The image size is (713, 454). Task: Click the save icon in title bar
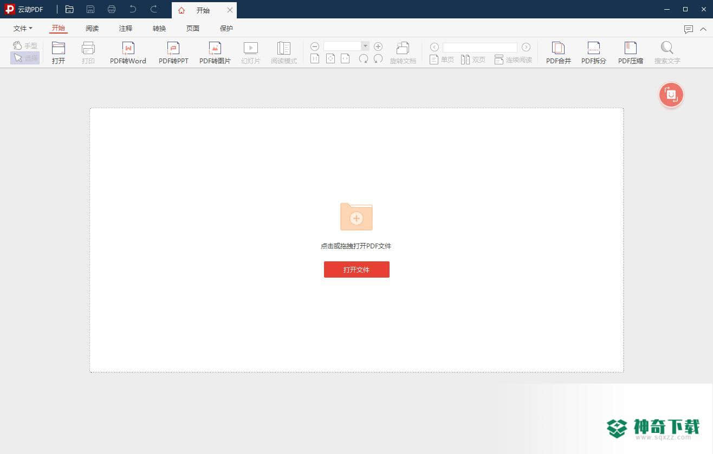pos(90,9)
